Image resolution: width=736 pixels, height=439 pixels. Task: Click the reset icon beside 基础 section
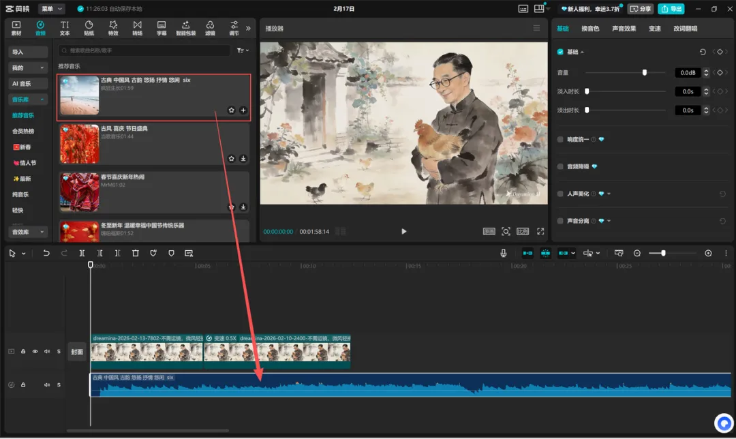click(703, 52)
